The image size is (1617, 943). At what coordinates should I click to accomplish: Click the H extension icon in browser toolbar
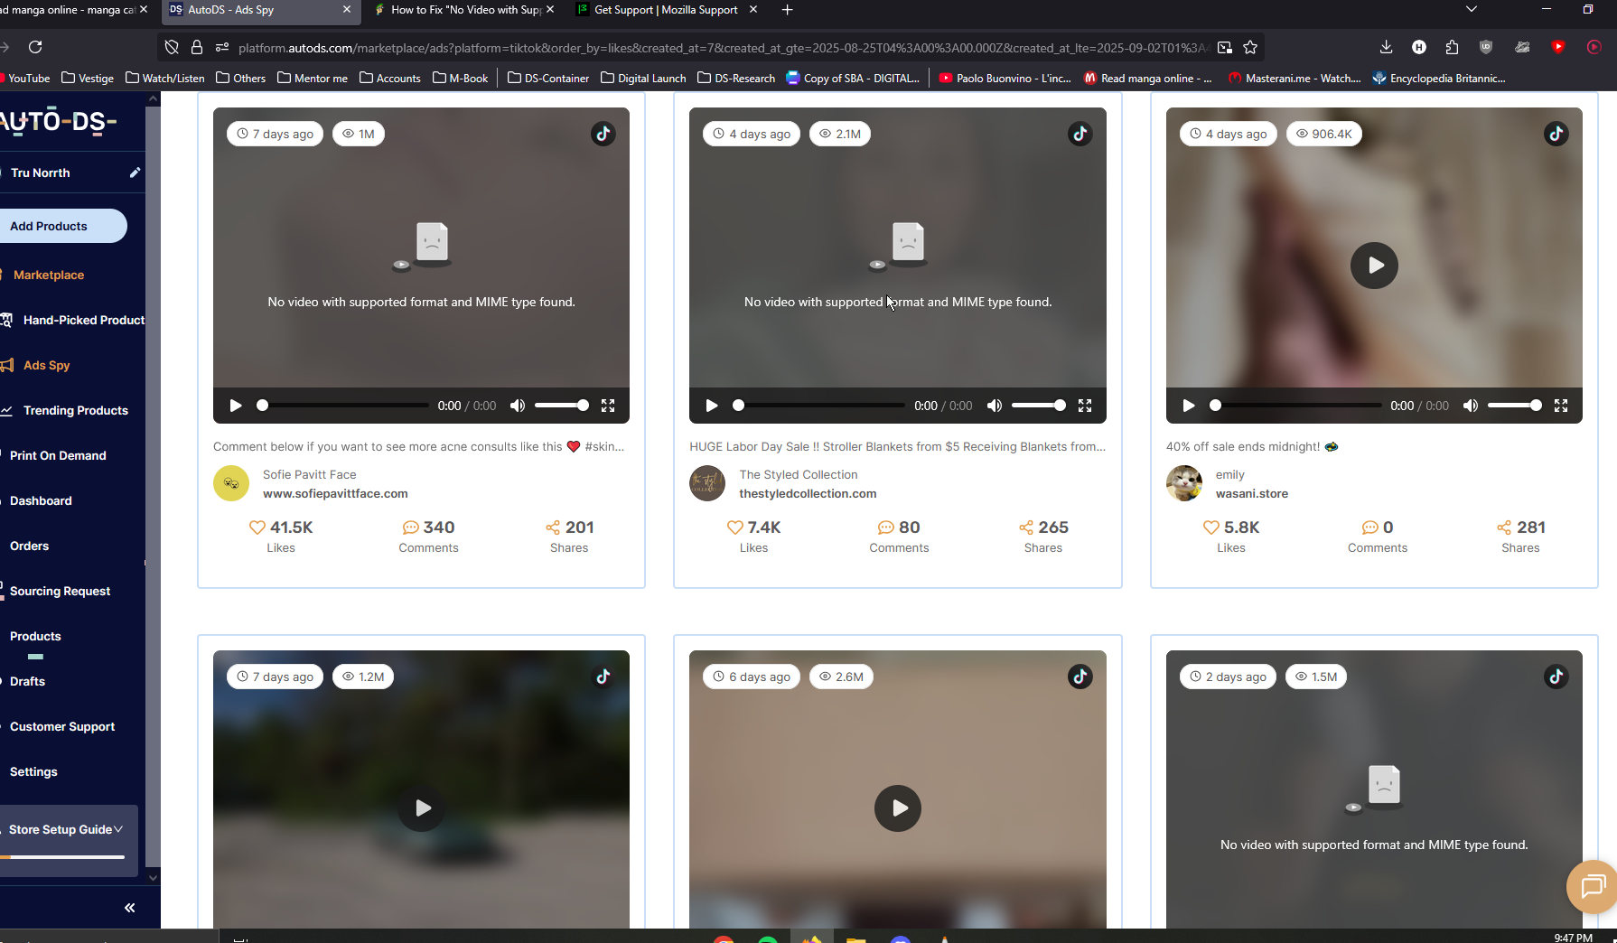1419,47
